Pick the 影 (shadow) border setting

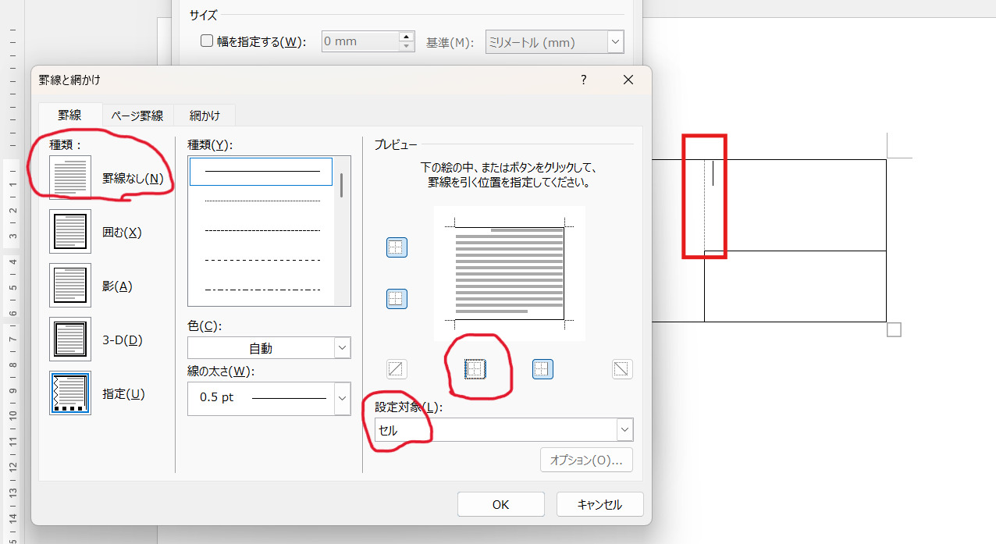(x=70, y=285)
